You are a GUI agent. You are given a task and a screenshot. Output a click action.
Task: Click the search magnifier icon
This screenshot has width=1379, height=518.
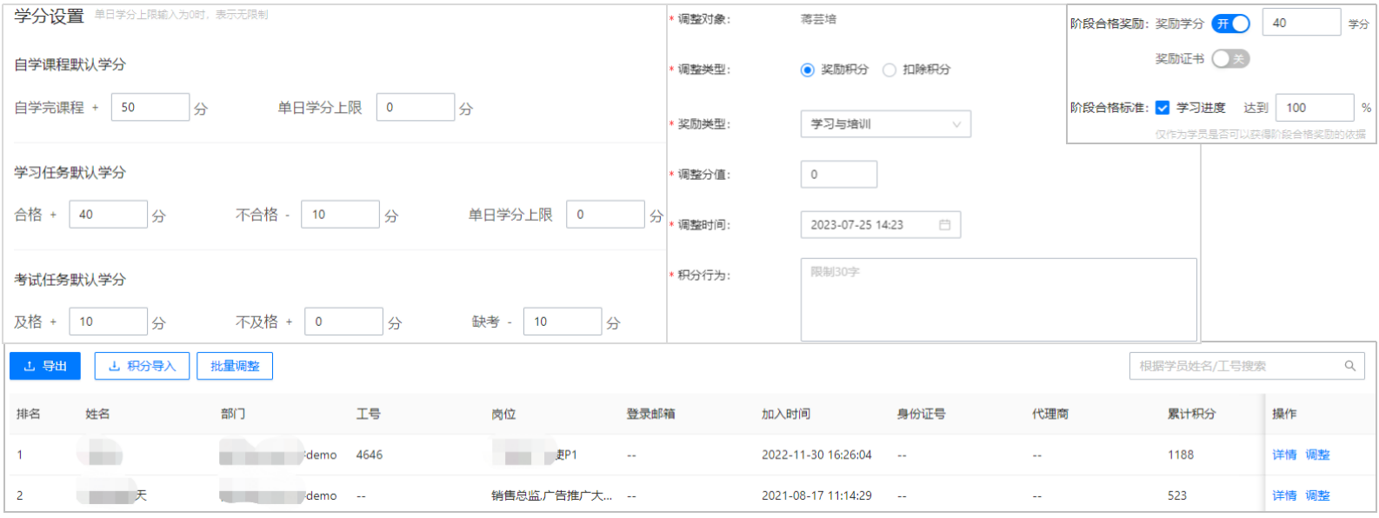[1349, 366]
